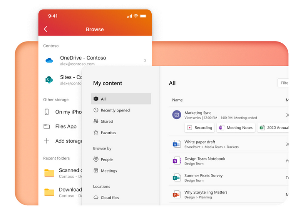308x215 pixels.
Task: Click the Marketing Sync meeting icon
Action: pyautogui.click(x=177, y=115)
